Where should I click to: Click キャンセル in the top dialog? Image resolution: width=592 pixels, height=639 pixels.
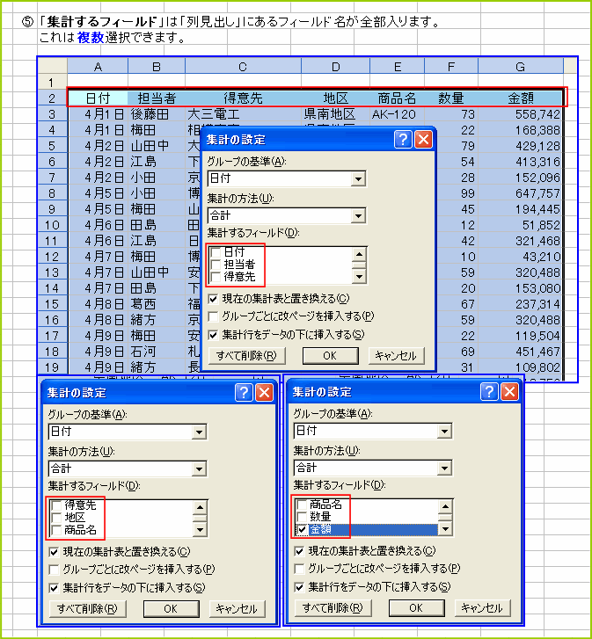click(x=396, y=356)
